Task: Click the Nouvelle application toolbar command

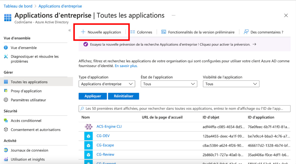Action: click(102, 32)
